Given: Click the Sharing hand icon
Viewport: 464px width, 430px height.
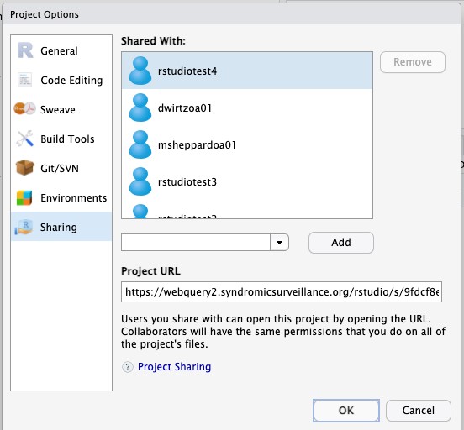Looking at the screenshot, I should coord(24,227).
